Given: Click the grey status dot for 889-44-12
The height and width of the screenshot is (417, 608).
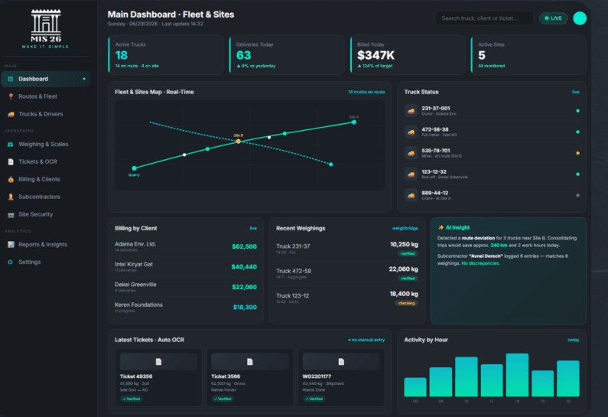Looking at the screenshot, I should coord(577,196).
